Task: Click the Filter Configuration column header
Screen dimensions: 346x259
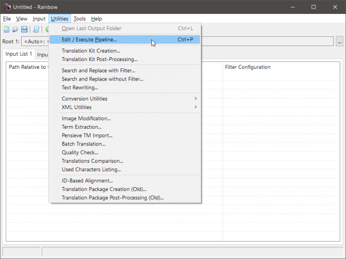Action: pyautogui.click(x=248, y=67)
